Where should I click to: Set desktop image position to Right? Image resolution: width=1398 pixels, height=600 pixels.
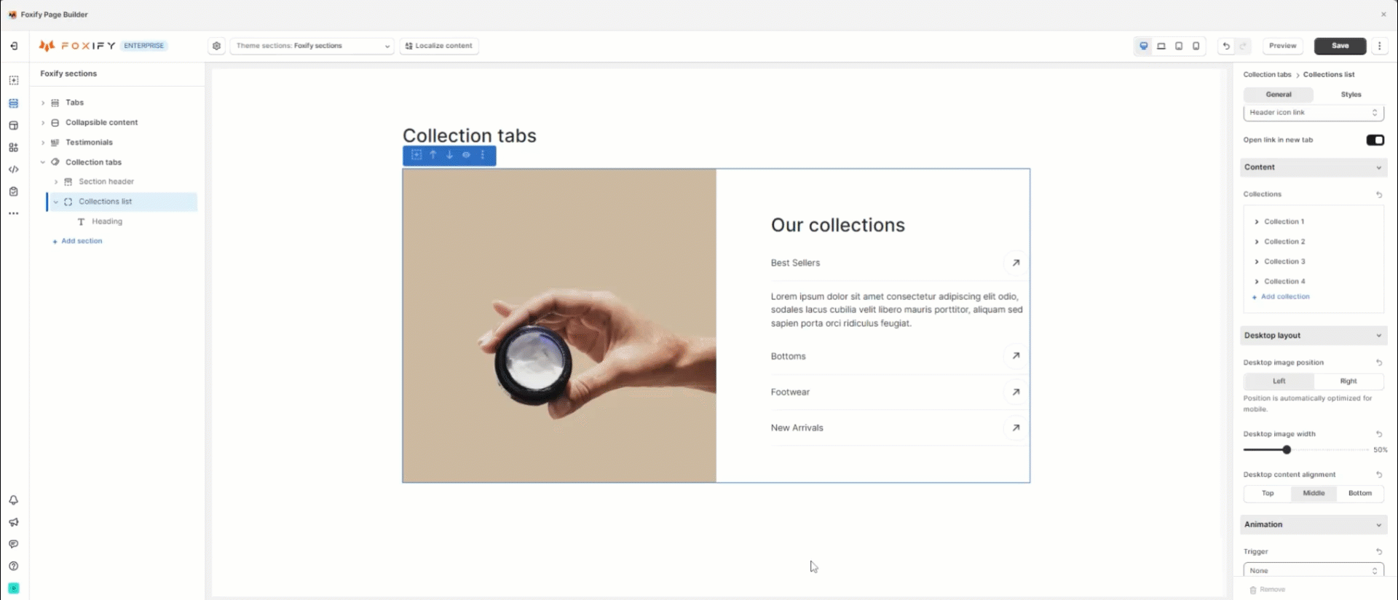pyautogui.click(x=1348, y=382)
